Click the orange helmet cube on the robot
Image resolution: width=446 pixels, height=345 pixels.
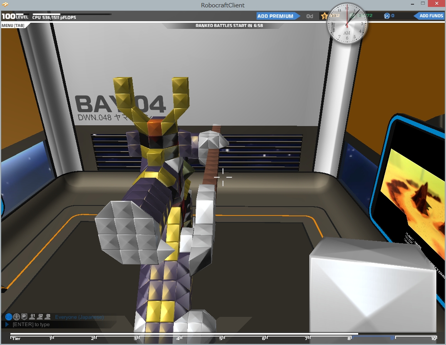(155, 127)
